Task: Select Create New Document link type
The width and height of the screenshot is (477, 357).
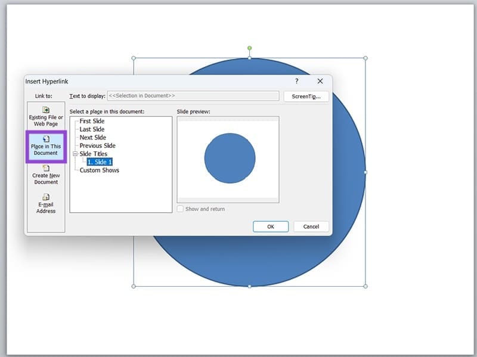Action: [46, 175]
